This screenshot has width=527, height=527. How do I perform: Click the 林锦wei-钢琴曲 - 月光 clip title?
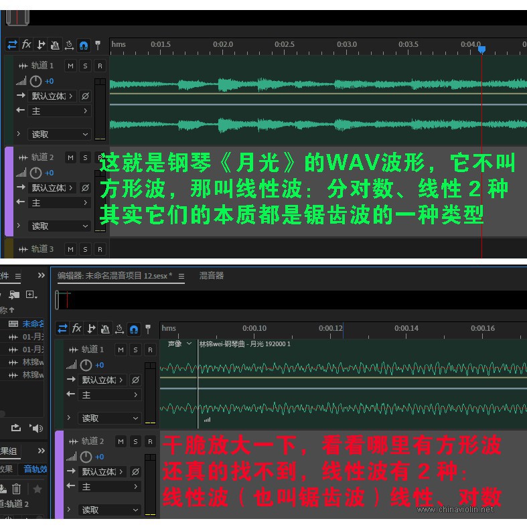click(x=244, y=344)
